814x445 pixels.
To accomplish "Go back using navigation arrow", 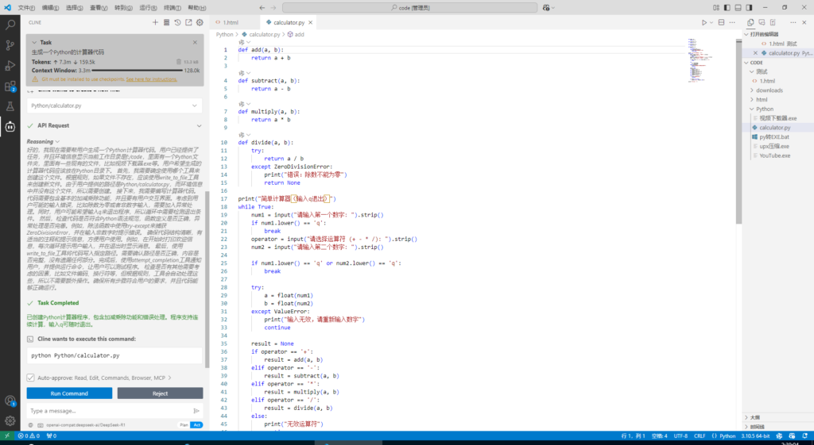I will click(x=262, y=8).
